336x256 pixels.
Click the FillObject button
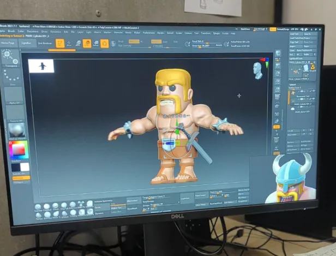(x=21, y=182)
